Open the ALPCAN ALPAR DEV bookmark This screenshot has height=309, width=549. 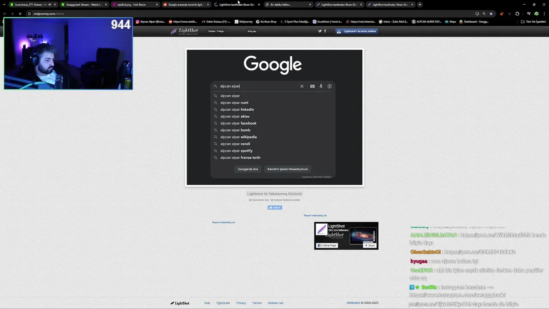tap(426, 21)
